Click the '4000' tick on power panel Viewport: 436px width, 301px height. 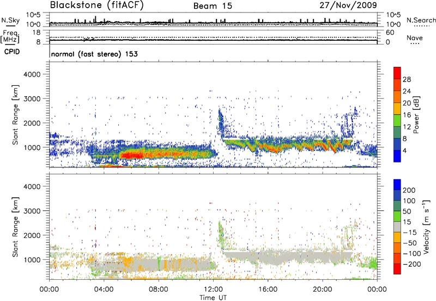[x=32, y=74]
